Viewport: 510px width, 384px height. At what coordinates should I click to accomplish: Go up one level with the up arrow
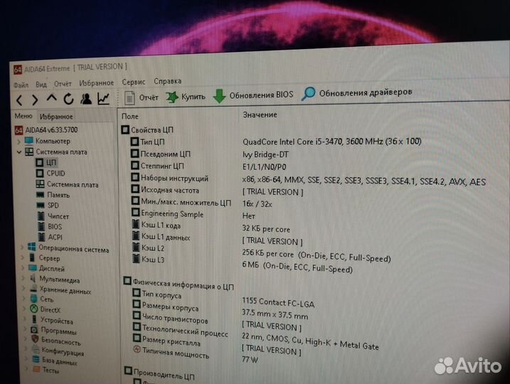click(x=52, y=98)
